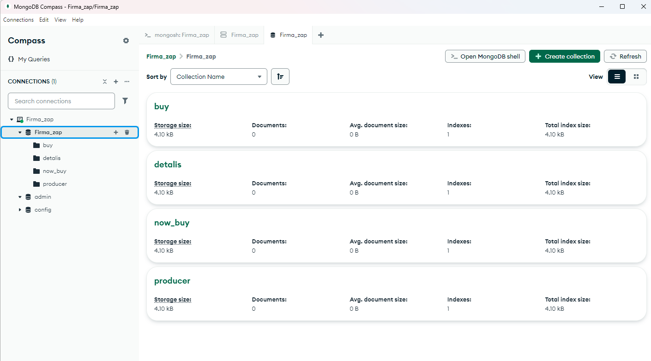
Task: Click the producer folder icon in sidebar
Action: point(36,184)
